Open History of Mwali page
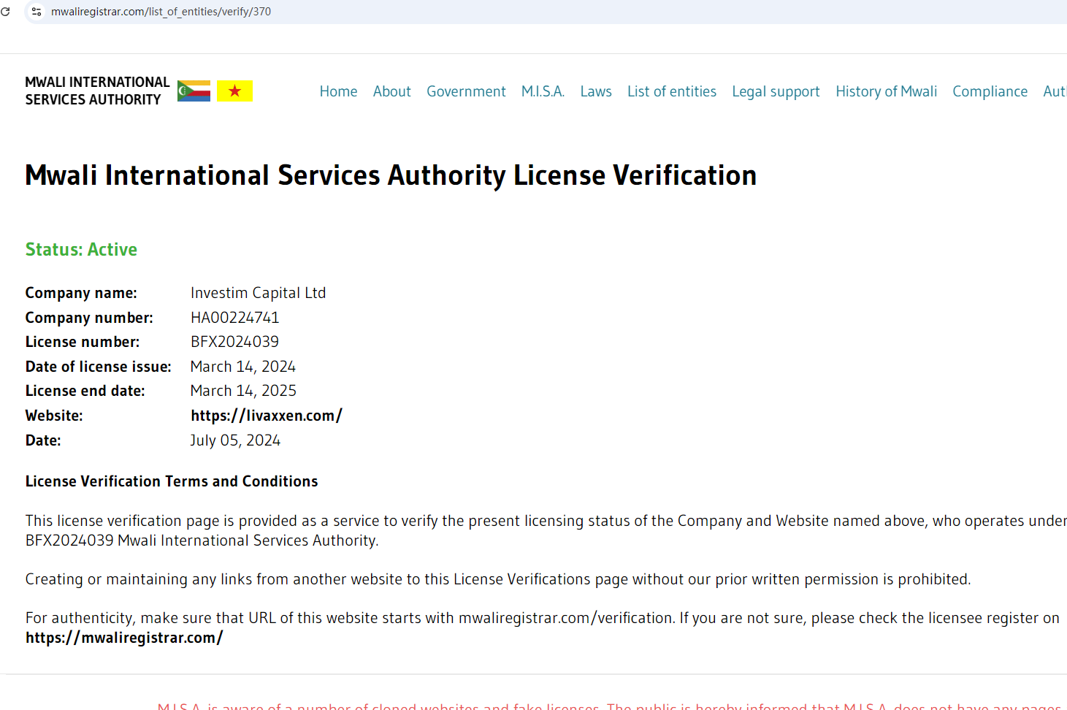The image size is (1067, 710). coord(886,91)
